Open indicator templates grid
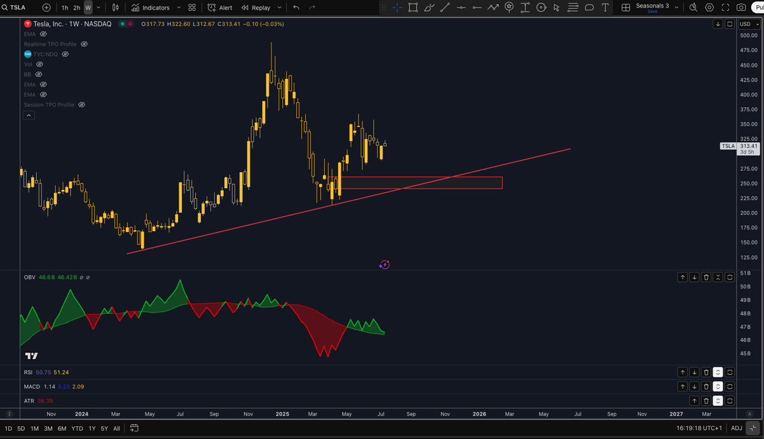The height and width of the screenshot is (439, 764). click(x=192, y=8)
